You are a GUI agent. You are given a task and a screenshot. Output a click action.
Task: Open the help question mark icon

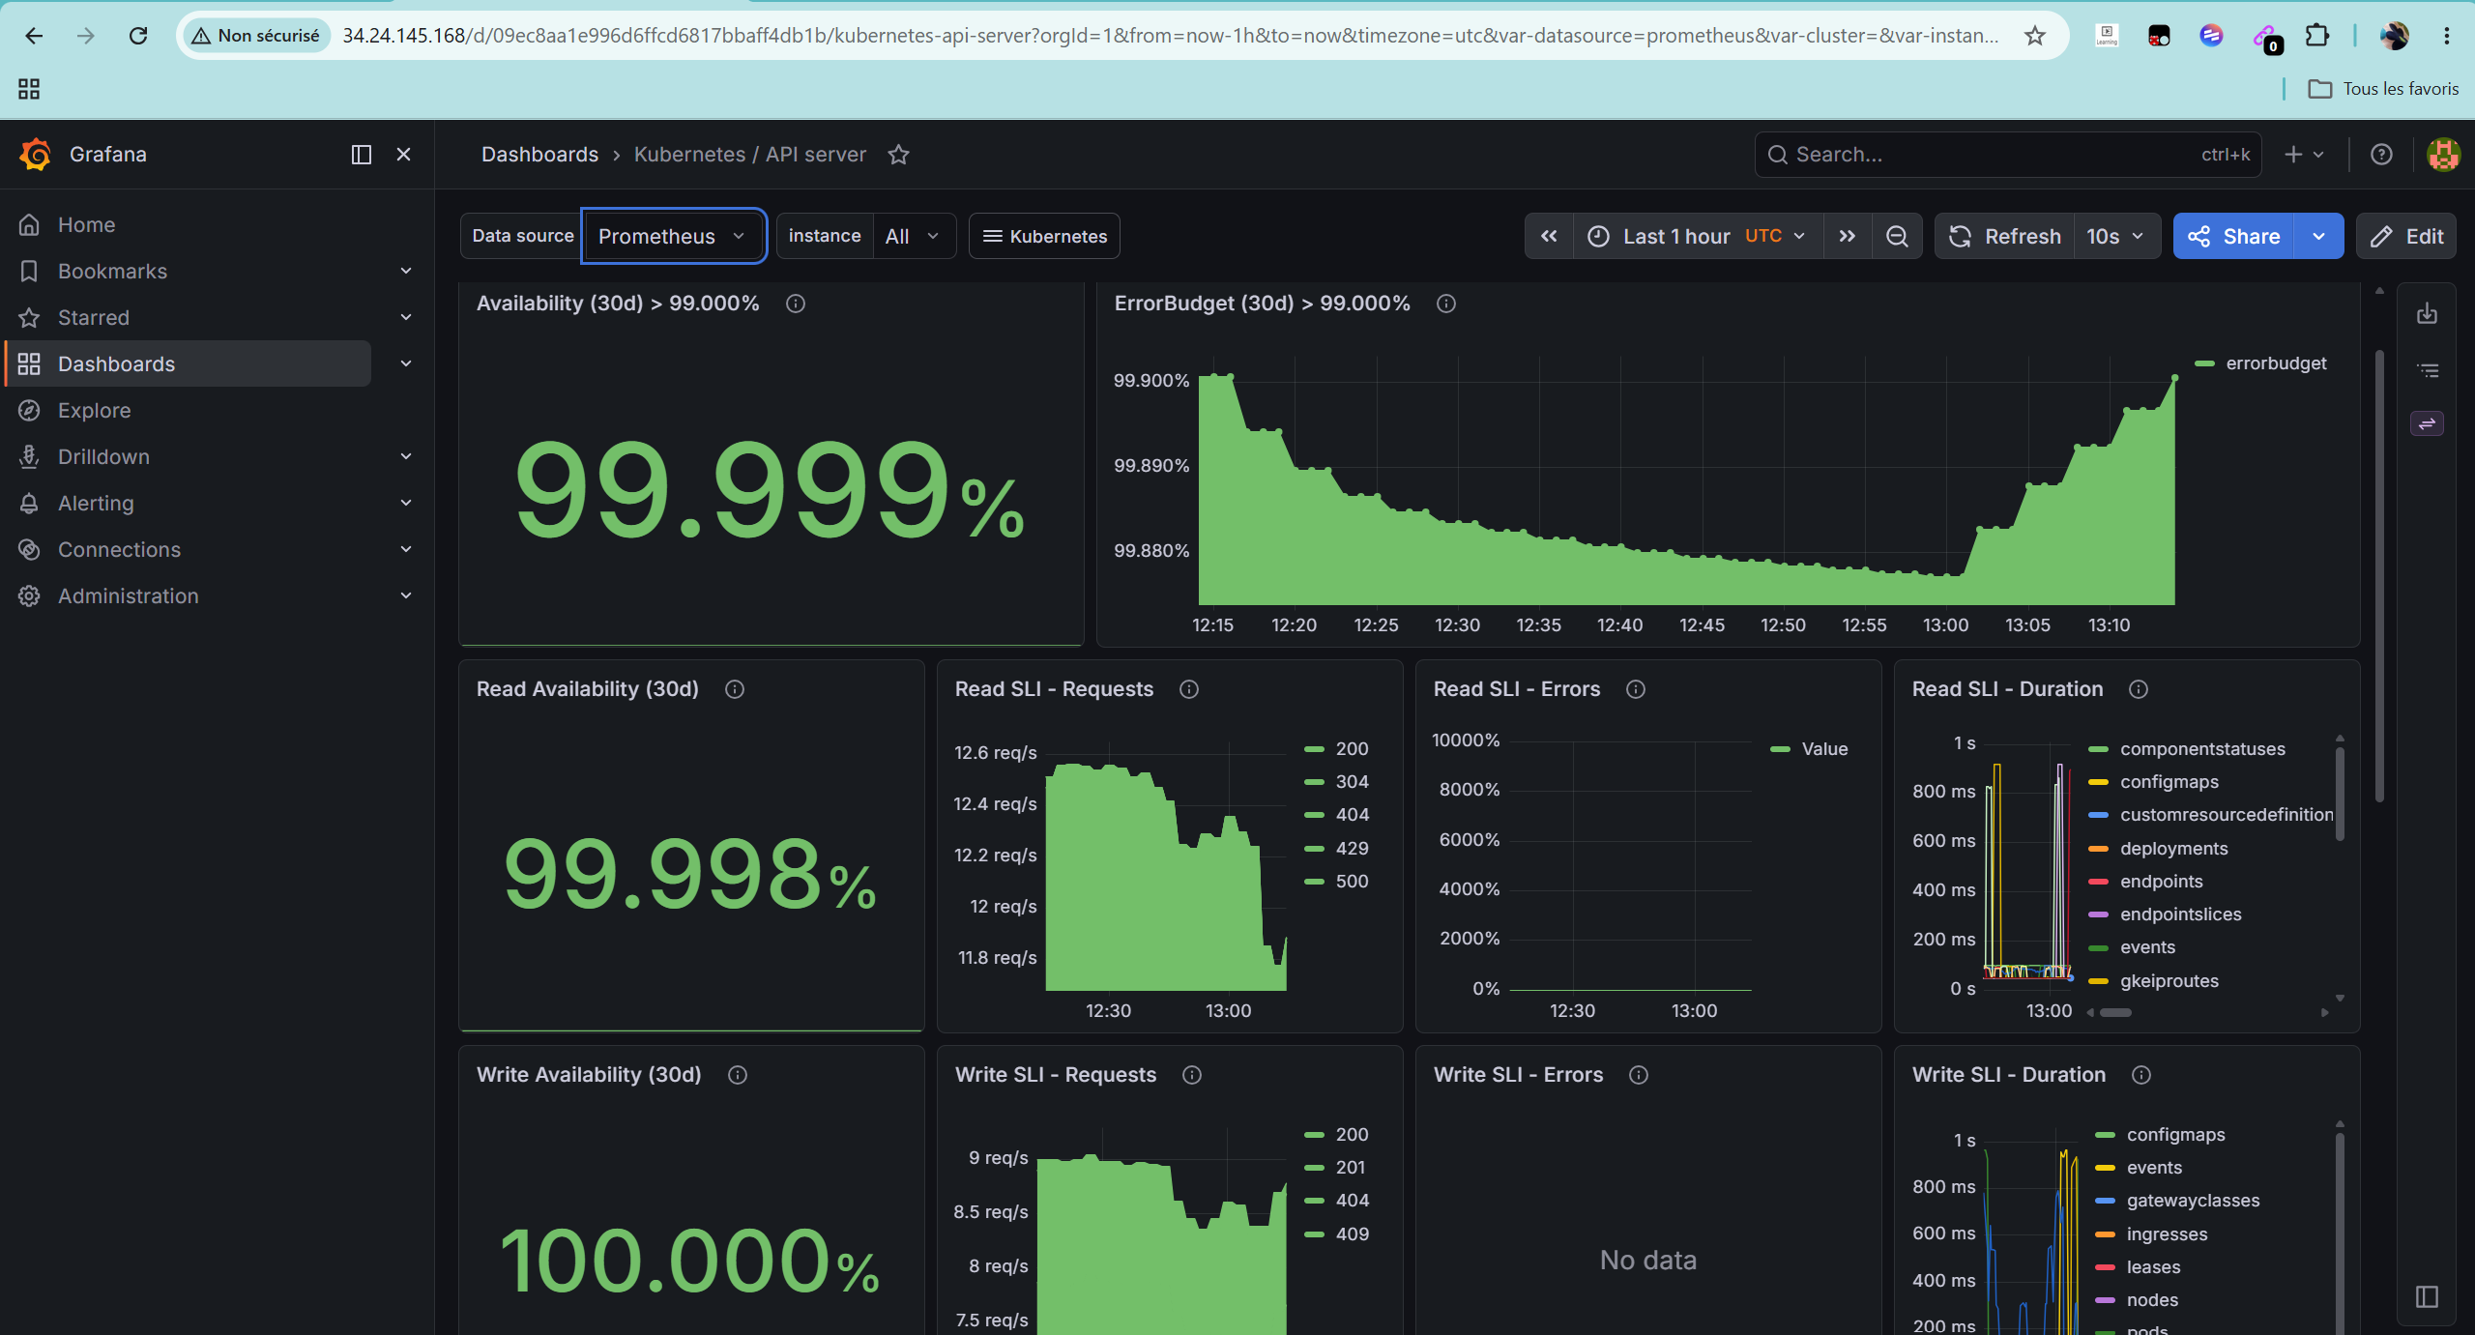[2381, 155]
